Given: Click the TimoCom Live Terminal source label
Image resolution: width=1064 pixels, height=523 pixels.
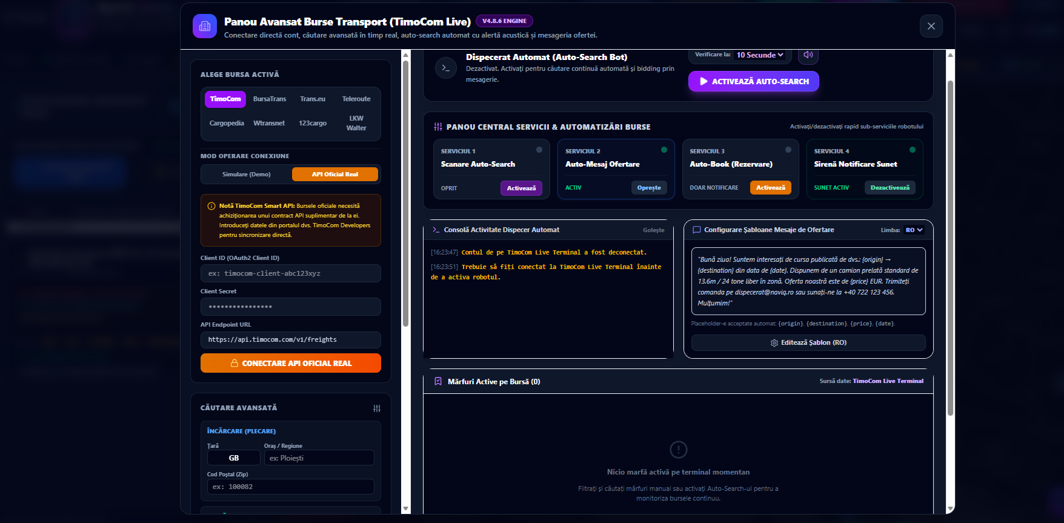Looking at the screenshot, I should pyautogui.click(x=888, y=381).
